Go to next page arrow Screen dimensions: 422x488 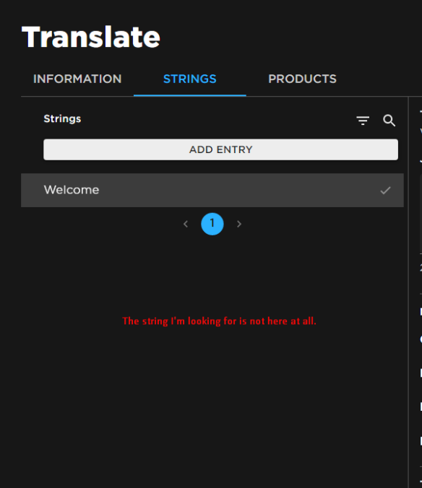point(239,224)
